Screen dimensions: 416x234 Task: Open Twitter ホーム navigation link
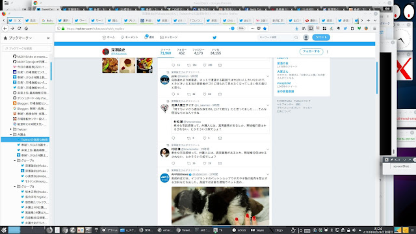109,38
